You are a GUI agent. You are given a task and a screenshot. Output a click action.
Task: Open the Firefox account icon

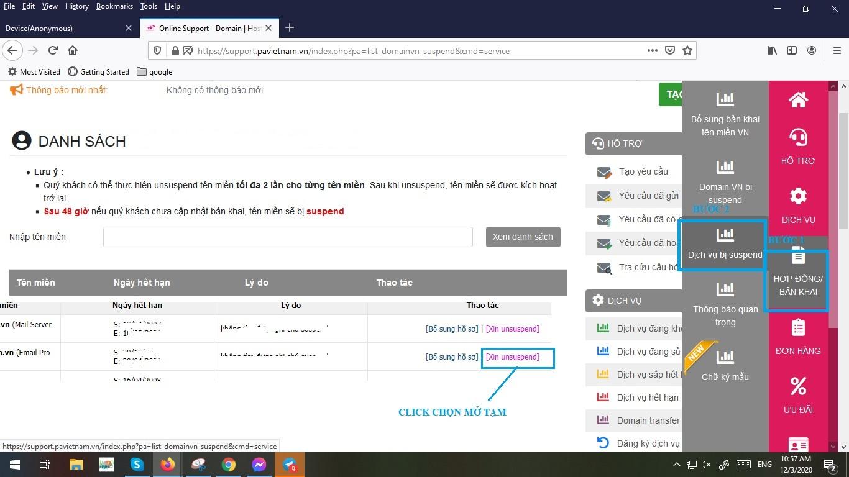click(x=812, y=50)
